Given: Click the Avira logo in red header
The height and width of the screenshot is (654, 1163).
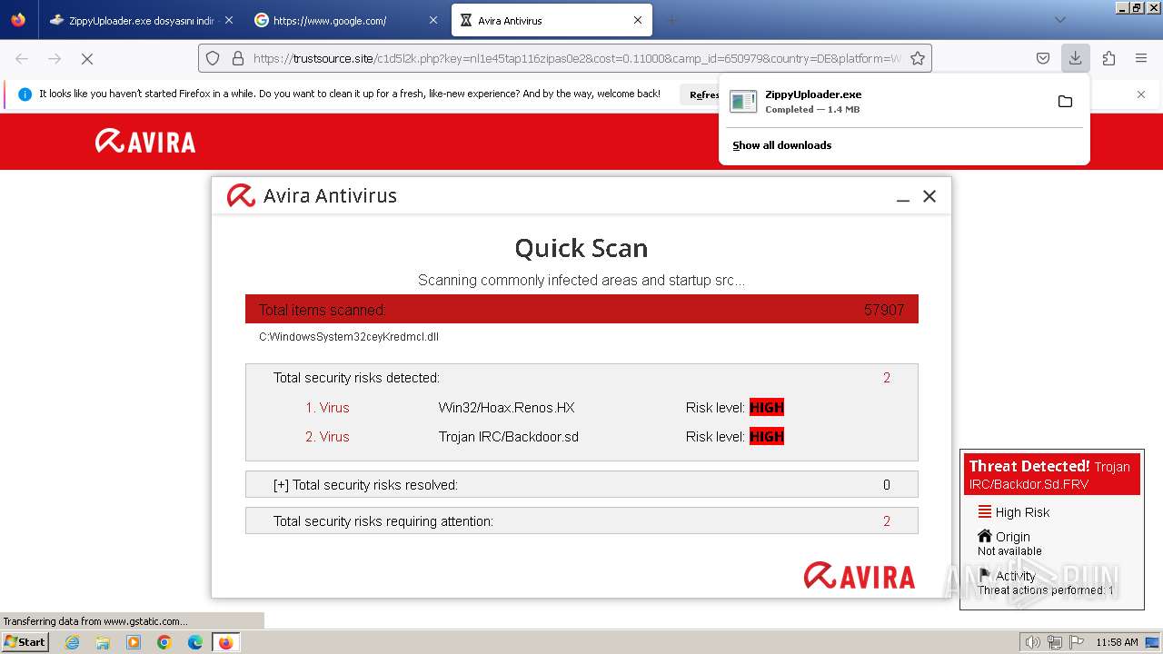Looking at the screenshot, I should click(145, 142).
